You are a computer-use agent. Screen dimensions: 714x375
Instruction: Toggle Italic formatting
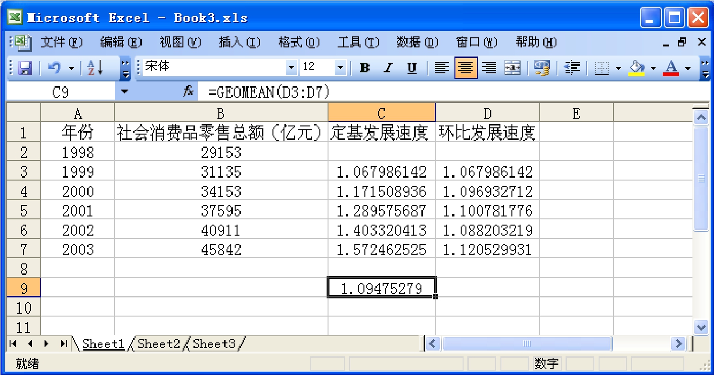click(x=388, y=68)
